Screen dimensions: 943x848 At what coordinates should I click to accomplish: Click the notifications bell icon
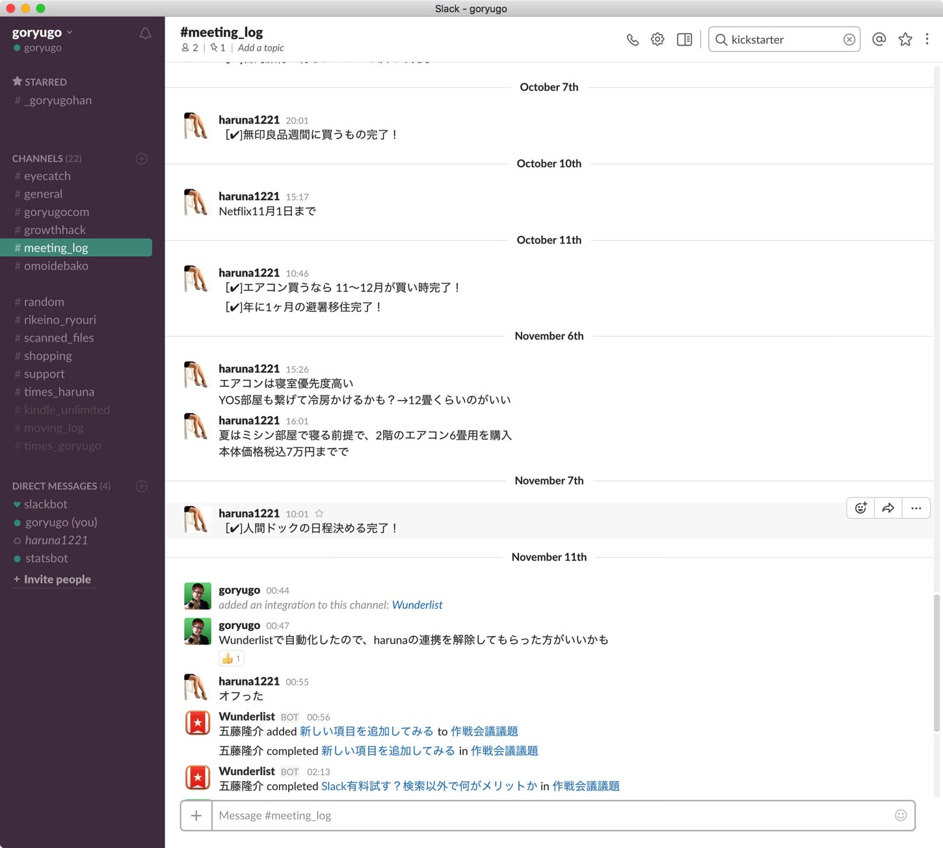click(145, 33)
